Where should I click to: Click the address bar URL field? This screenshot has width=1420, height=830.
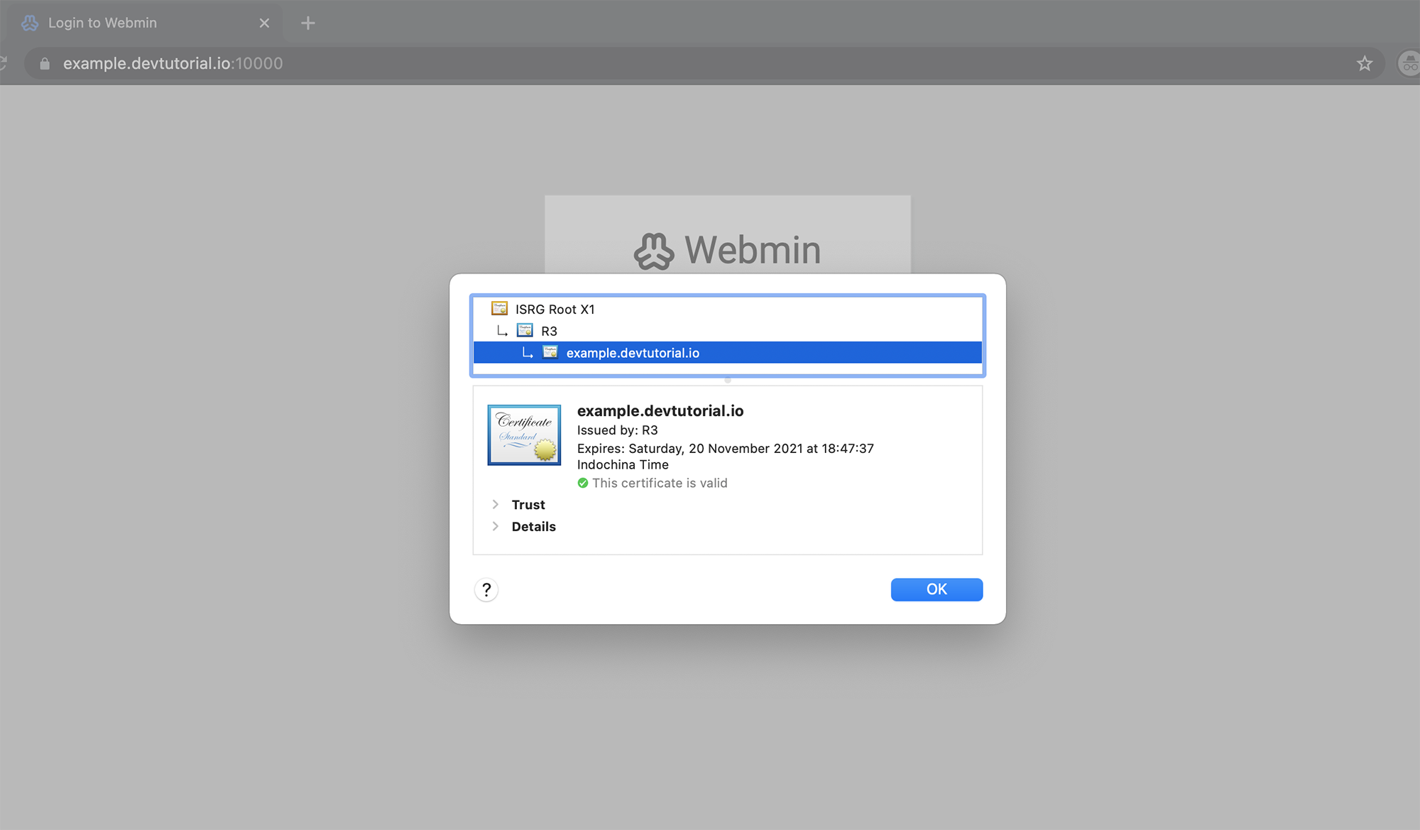703,63
